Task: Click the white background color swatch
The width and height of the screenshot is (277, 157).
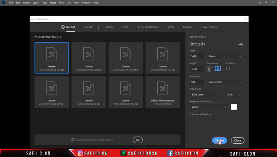Action: [234, 107]
